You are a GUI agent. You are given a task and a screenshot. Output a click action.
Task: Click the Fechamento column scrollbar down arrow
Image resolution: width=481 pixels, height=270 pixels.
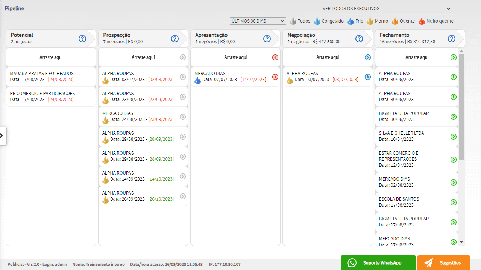coord(462,243)
